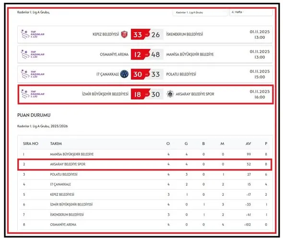Open the İskenderun Belediyesi team link in match list

(185, 34)
